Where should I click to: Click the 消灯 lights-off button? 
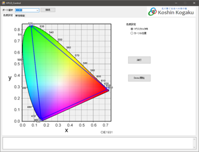pyautogui.click(x=139, y=60)
